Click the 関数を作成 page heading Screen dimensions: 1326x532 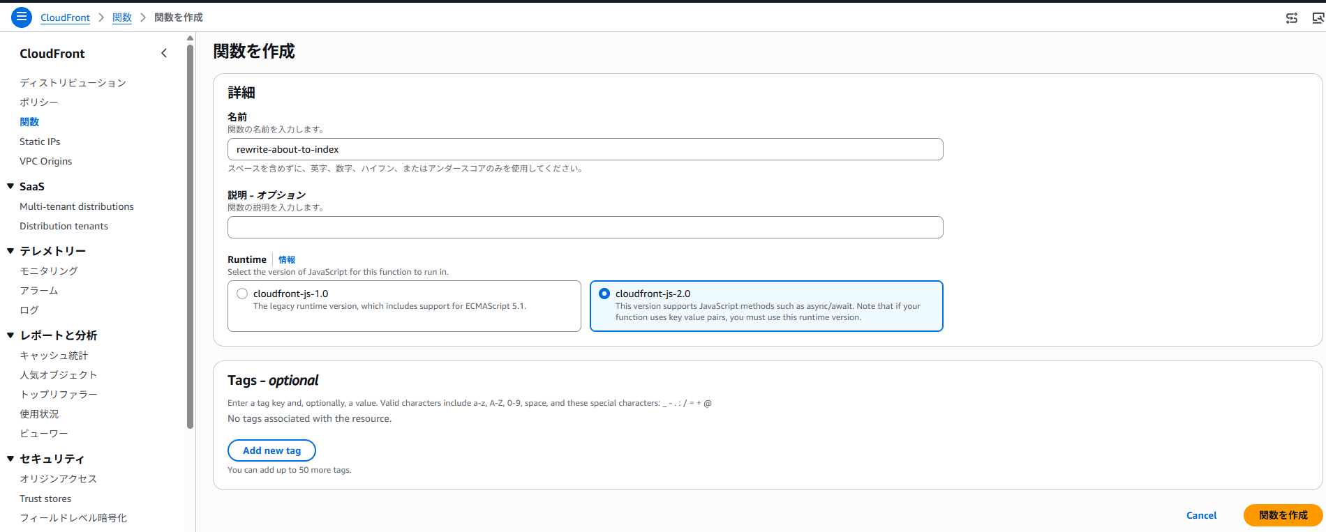(x=254, y=51)
